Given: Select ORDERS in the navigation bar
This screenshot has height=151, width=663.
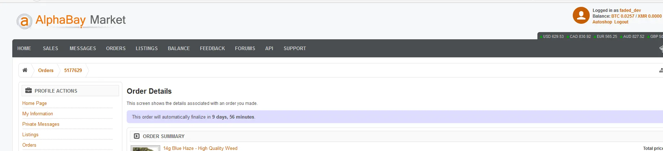Looking at the screenshot, I should (x=116, y=48).
